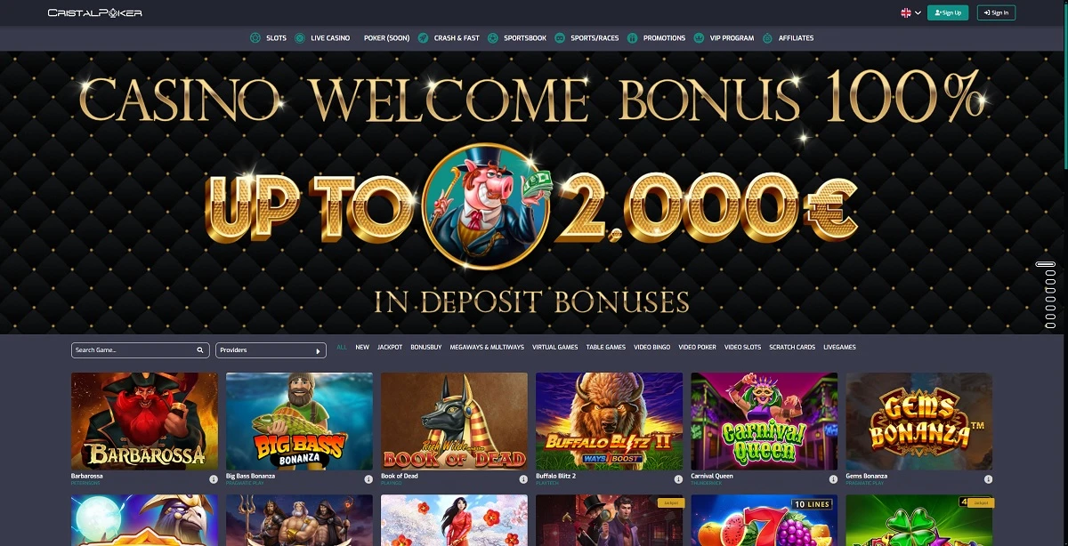Click the VIP Program crown icon

pos(700,38)
